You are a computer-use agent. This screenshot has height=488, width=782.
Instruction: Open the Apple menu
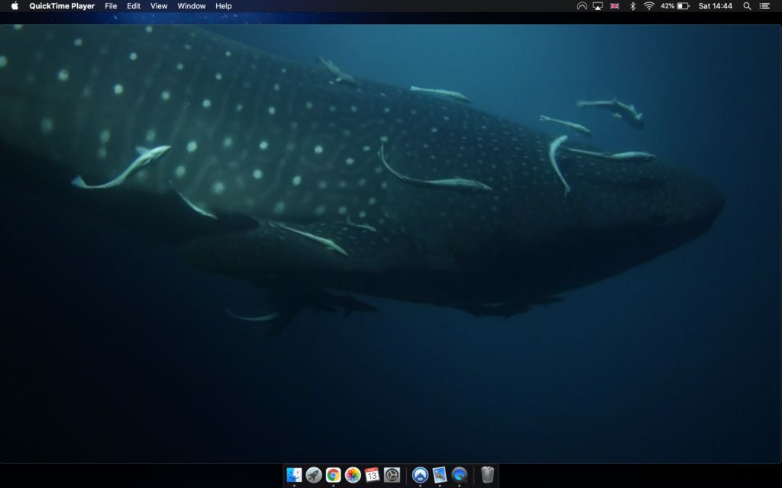coord(15,6)
